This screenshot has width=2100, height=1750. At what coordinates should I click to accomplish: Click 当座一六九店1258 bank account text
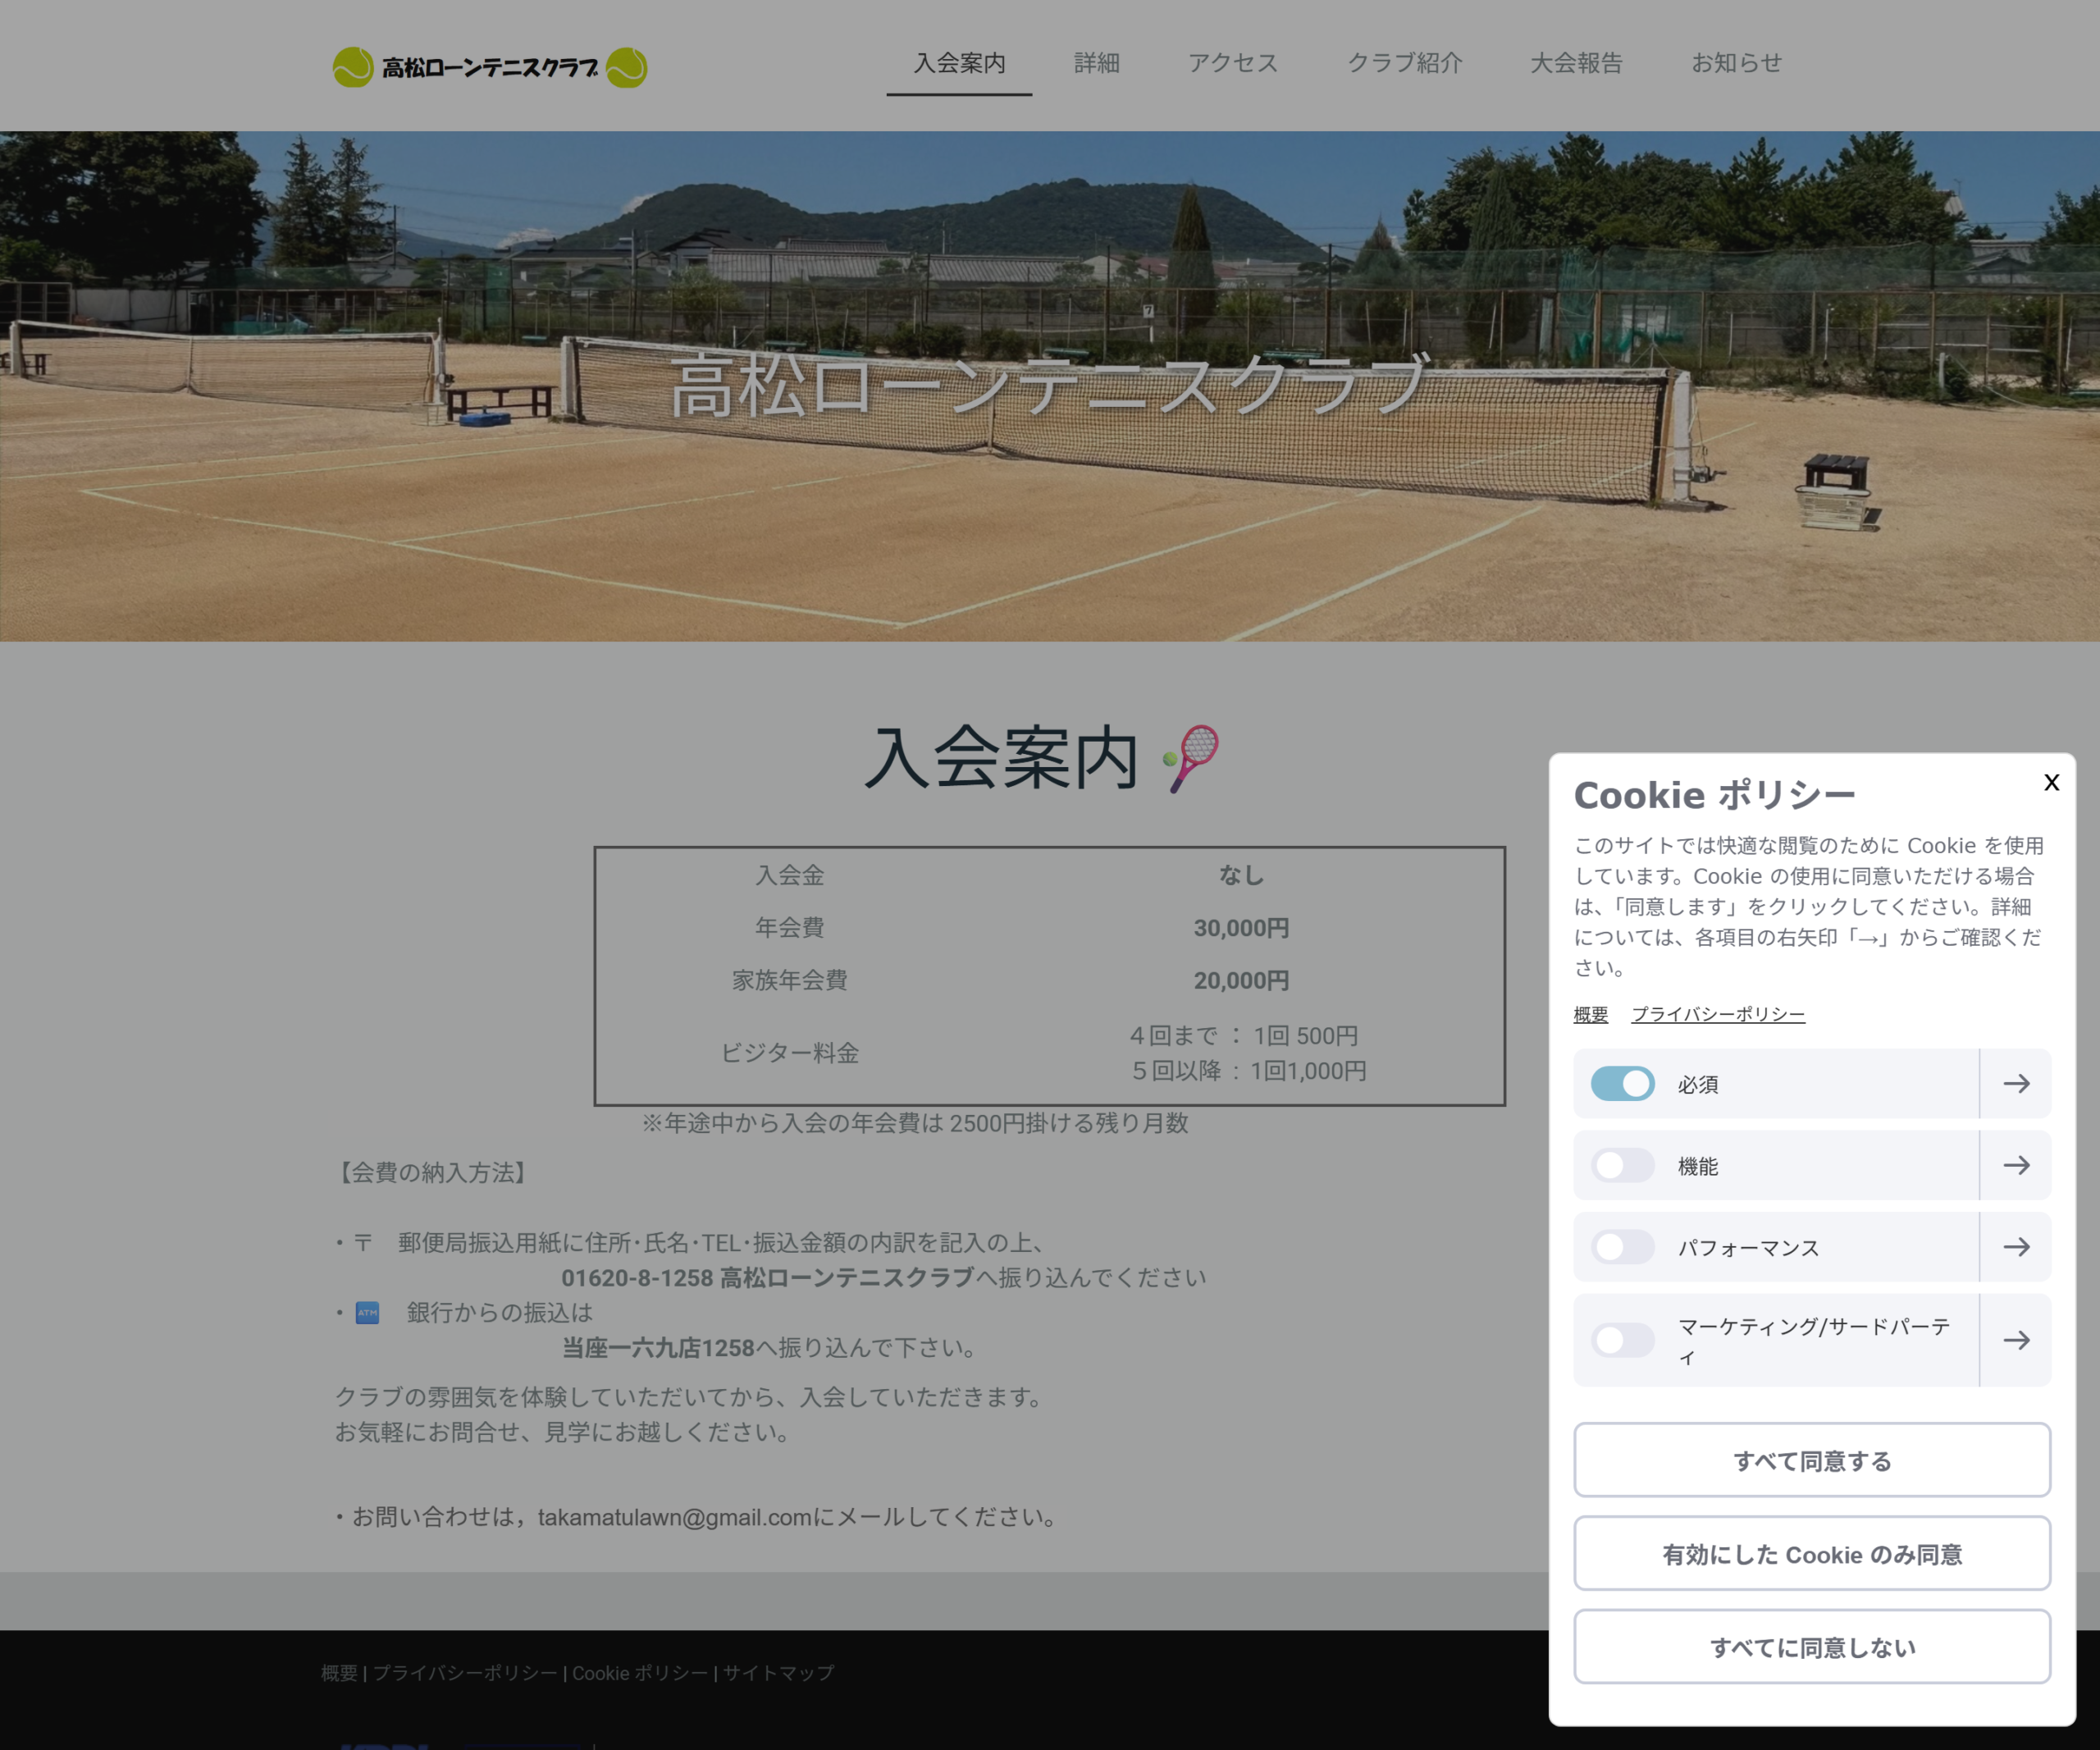click(658, 1347)
